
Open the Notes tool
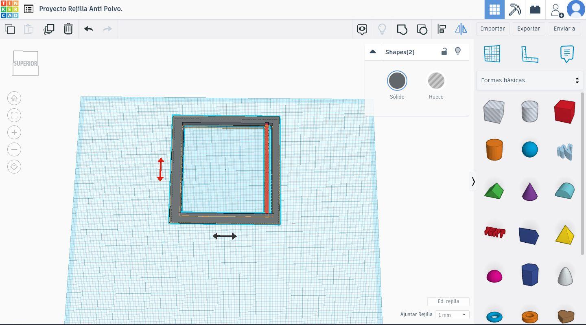pyautogui.click(x=567, y=54)
